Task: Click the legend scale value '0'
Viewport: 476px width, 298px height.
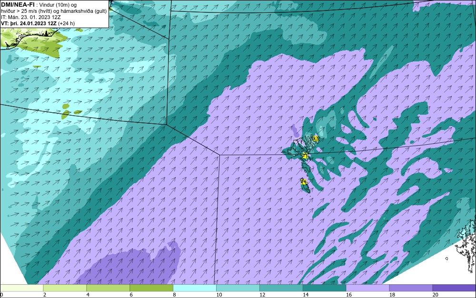Action: click(x=1, y=295)
